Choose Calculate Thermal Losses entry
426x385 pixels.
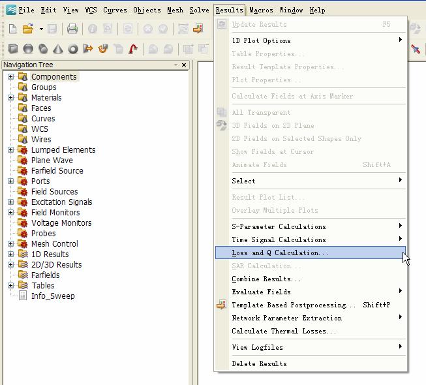click(x=311, y=331)
